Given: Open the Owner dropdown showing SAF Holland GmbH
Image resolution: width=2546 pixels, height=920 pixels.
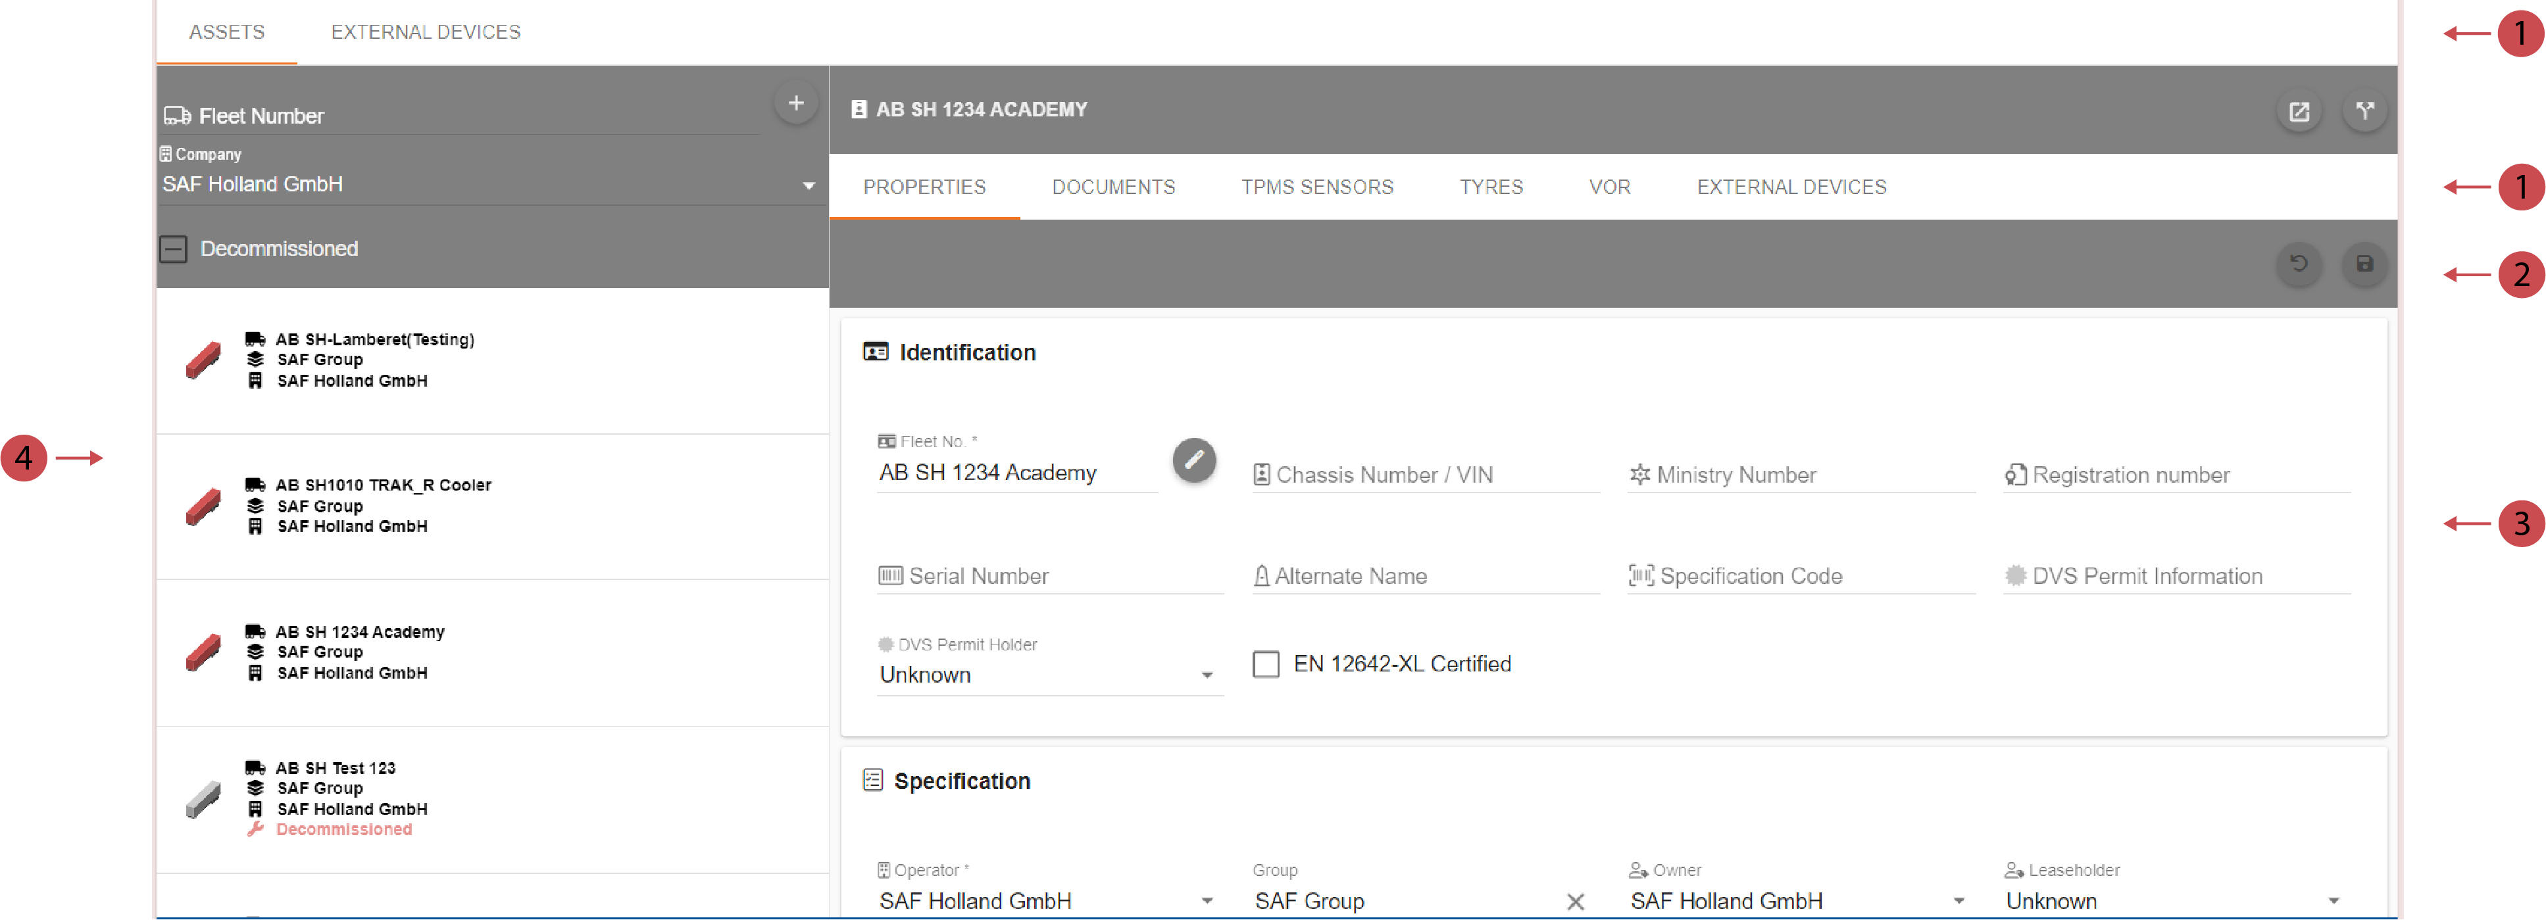Looking at the screenshot, I should [x=1959, y=900].
